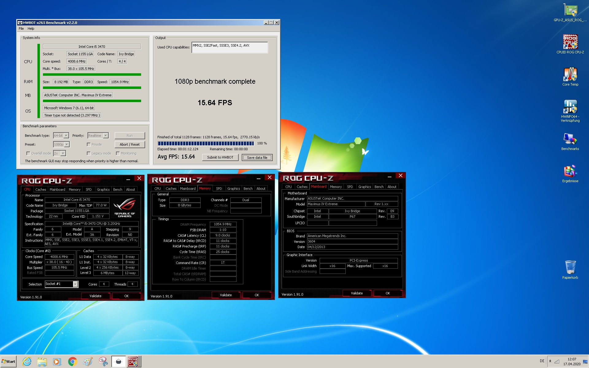Click the disabled Run button
This screenshot has width=589, height=368.
coord(129,136)
